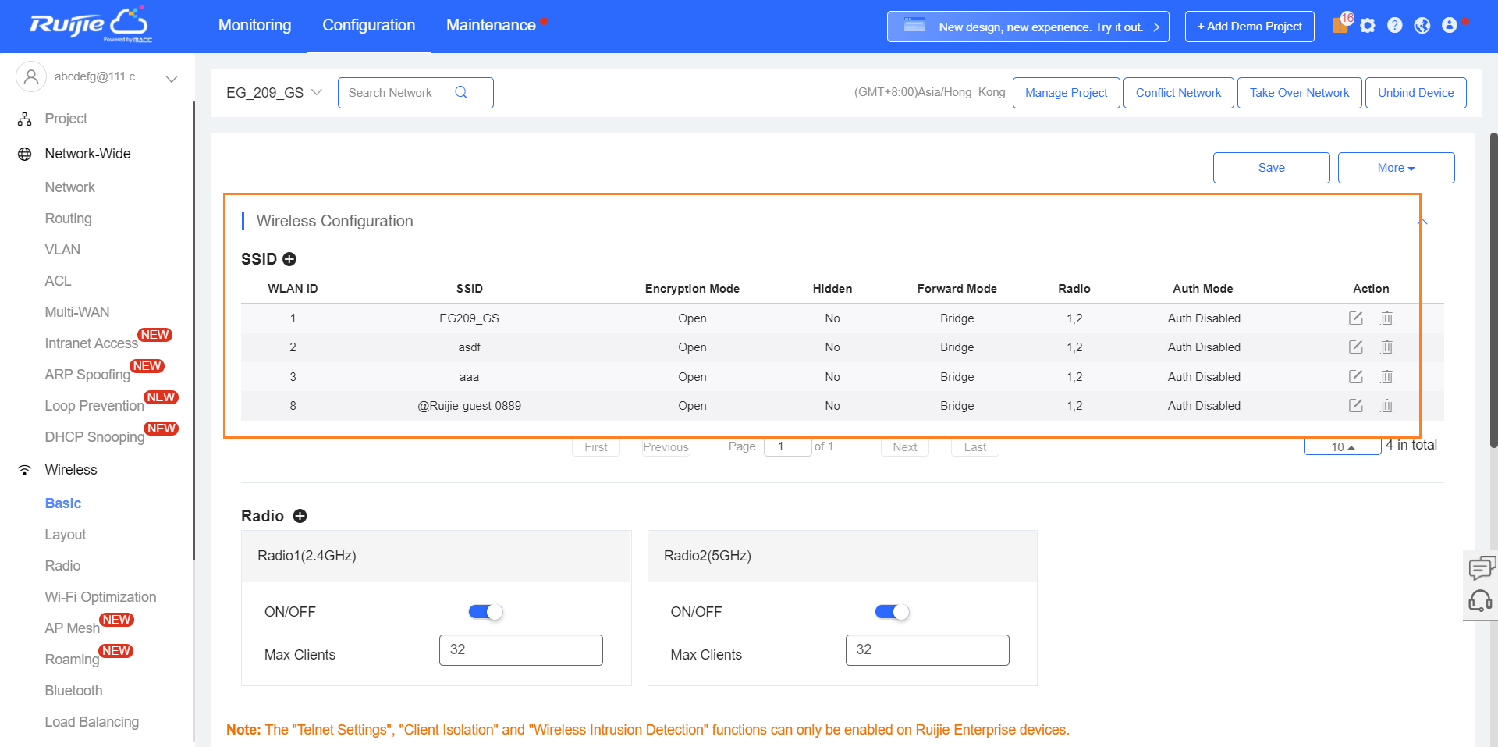The height and width of the screenshot is (747, 1498).
Task: Open the language globe icon in header
Action: coord(1422,26)
